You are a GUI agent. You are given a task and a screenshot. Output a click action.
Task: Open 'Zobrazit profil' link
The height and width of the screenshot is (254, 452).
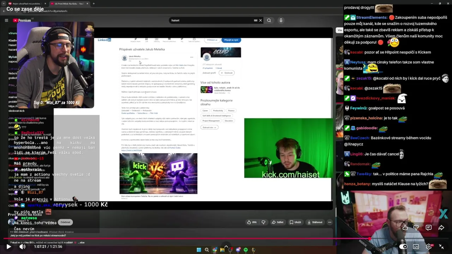pyautogui.click(x=209, y=73)
